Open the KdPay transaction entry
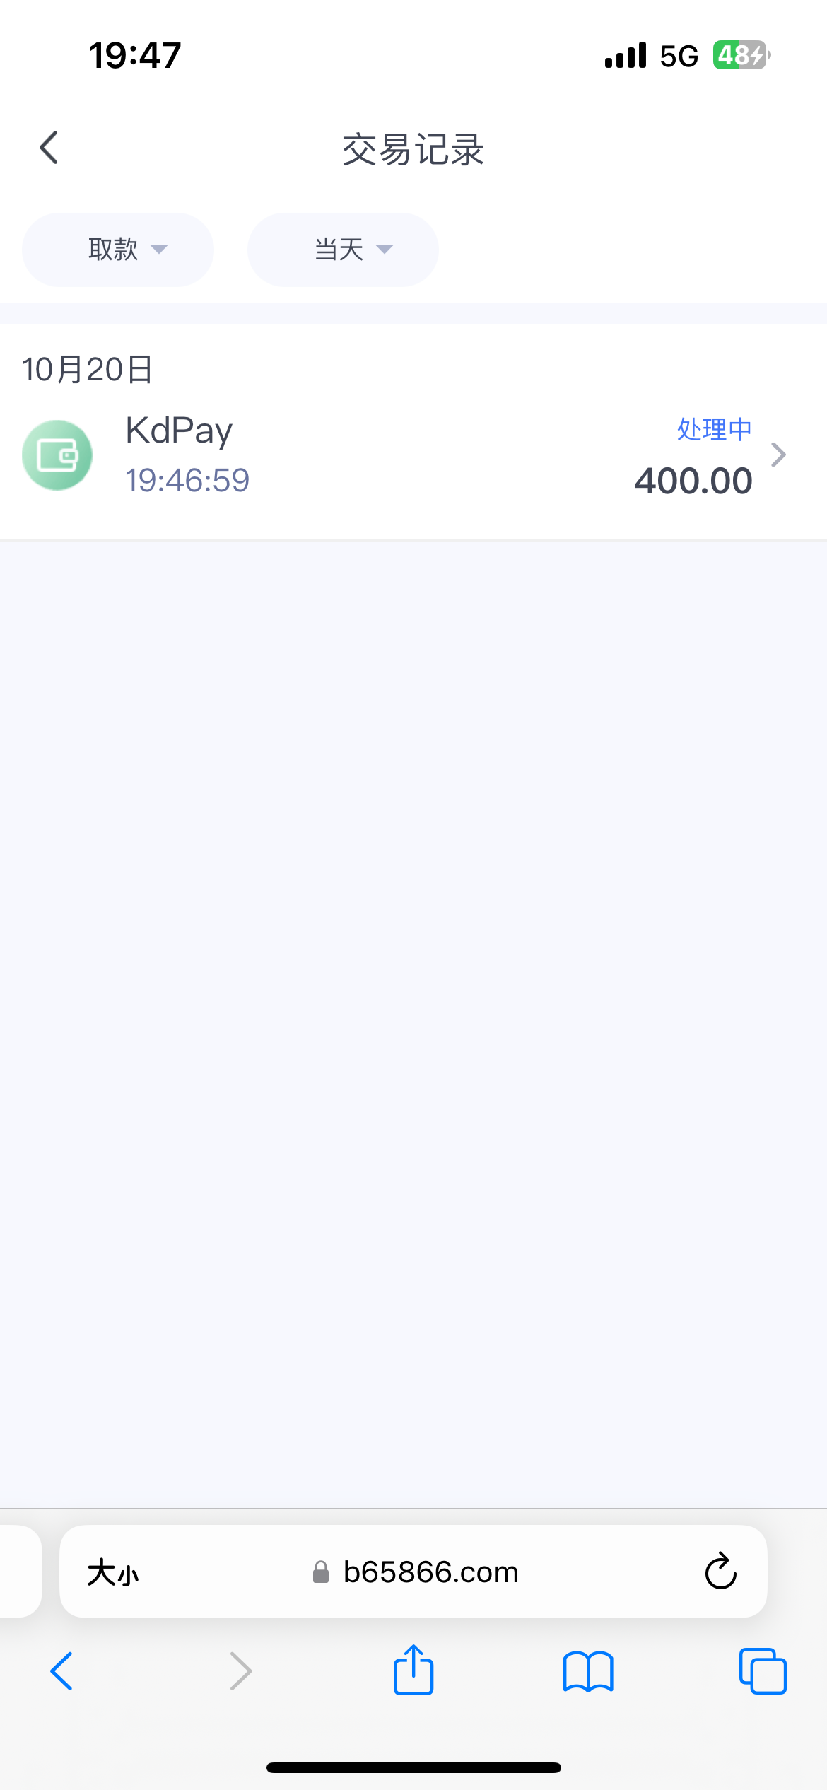 point(180,431)
